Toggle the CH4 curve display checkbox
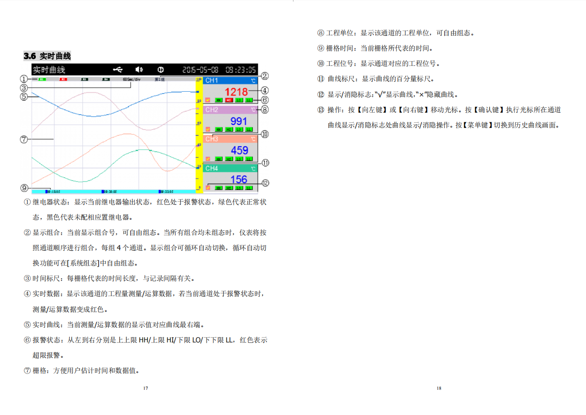 tap(208, 188)
